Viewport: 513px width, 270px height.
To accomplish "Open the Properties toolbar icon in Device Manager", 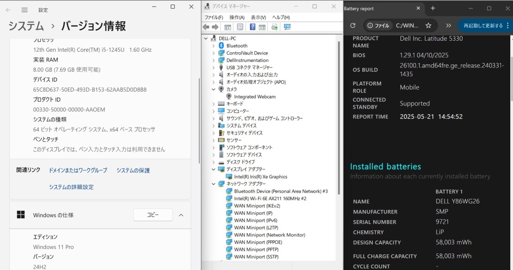I will tap(240, 27).
